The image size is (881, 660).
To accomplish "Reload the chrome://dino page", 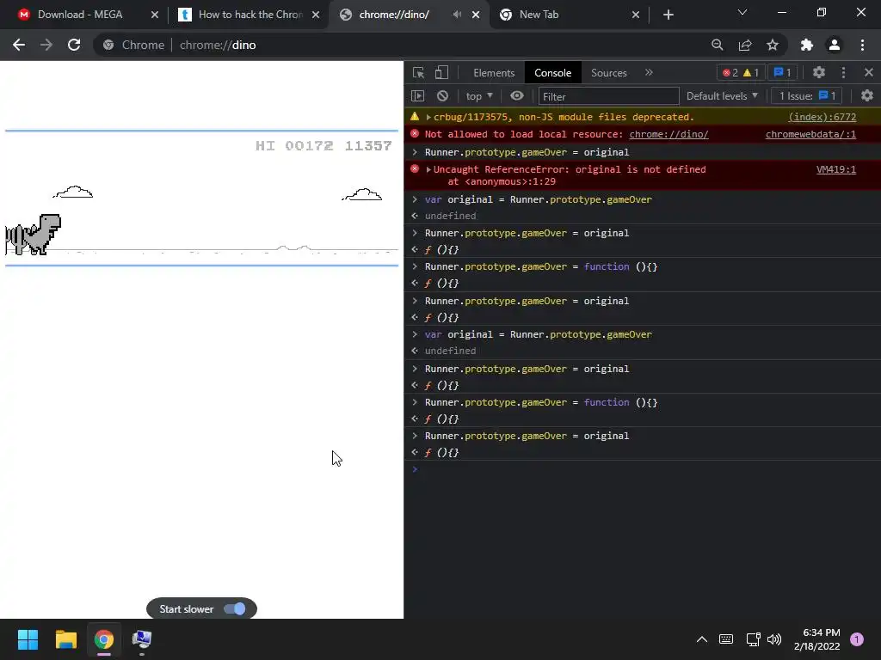I will tap(74, 45).
